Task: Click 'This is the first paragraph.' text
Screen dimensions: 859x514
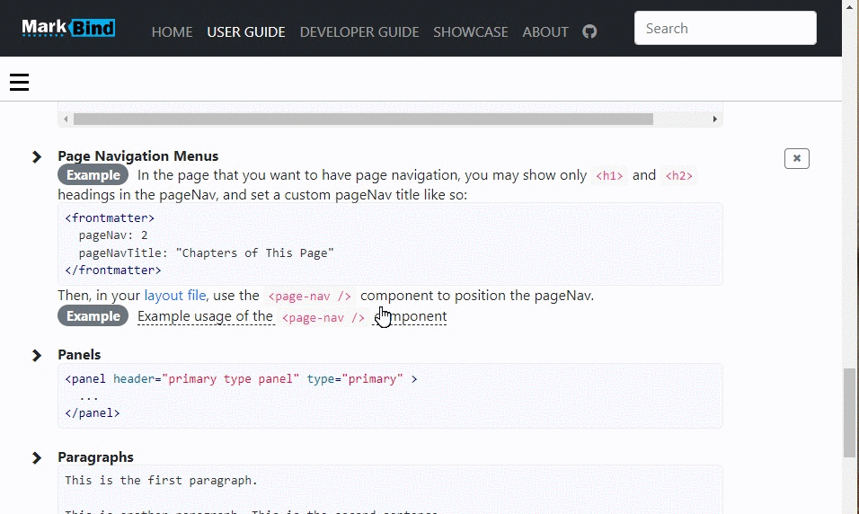Action: coord(161,481)
